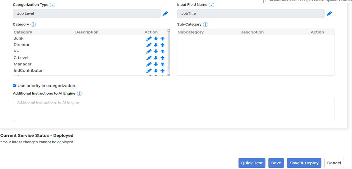Edit the Categorization Type field
The height and width of the screenshot is (169, 352).
pos(165,13)
